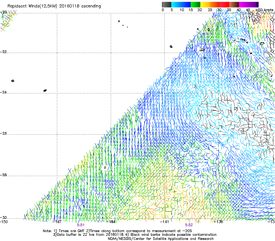Click the '10' legend scale label
Viewport: 275px width, 241px height.
[x=182, y=10]
